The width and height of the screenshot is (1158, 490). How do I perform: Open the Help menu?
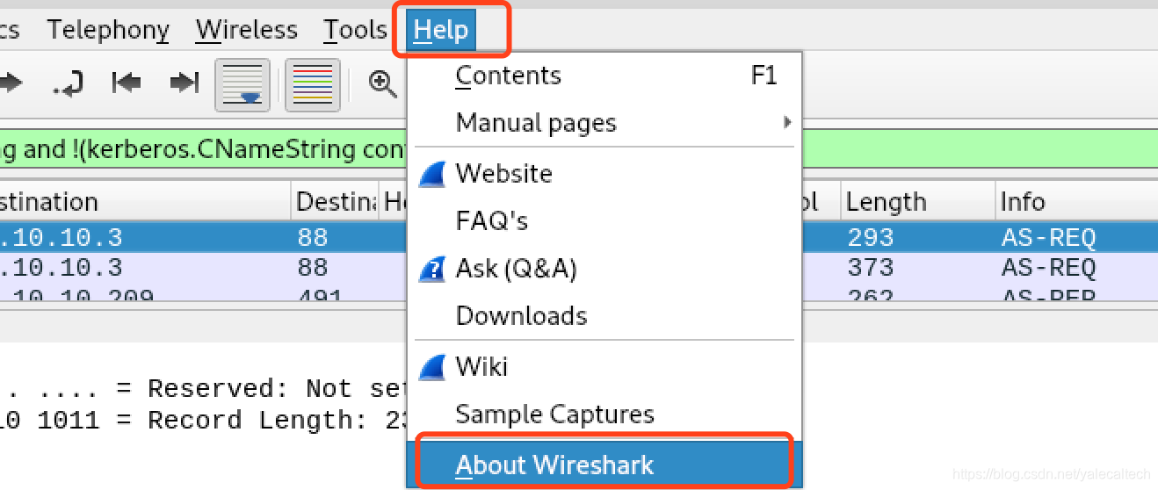coord(440,30)
